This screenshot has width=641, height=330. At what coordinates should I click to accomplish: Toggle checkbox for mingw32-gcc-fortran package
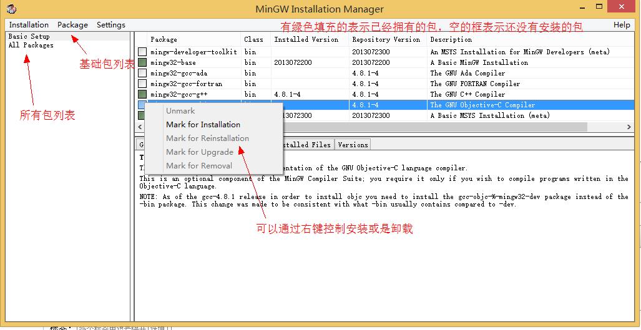(x=142, y=84)
